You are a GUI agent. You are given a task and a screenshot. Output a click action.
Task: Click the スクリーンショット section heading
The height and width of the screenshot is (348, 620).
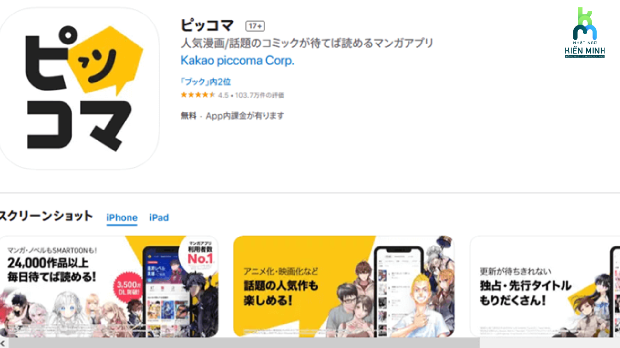(x=46, y=216)
